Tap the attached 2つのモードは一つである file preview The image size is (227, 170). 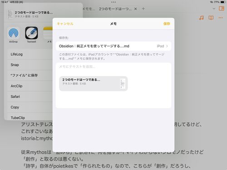(x=93, y=83)
